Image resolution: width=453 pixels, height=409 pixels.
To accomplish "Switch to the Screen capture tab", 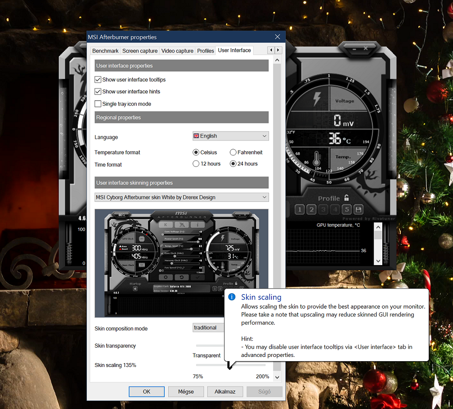I will point(140,51).
